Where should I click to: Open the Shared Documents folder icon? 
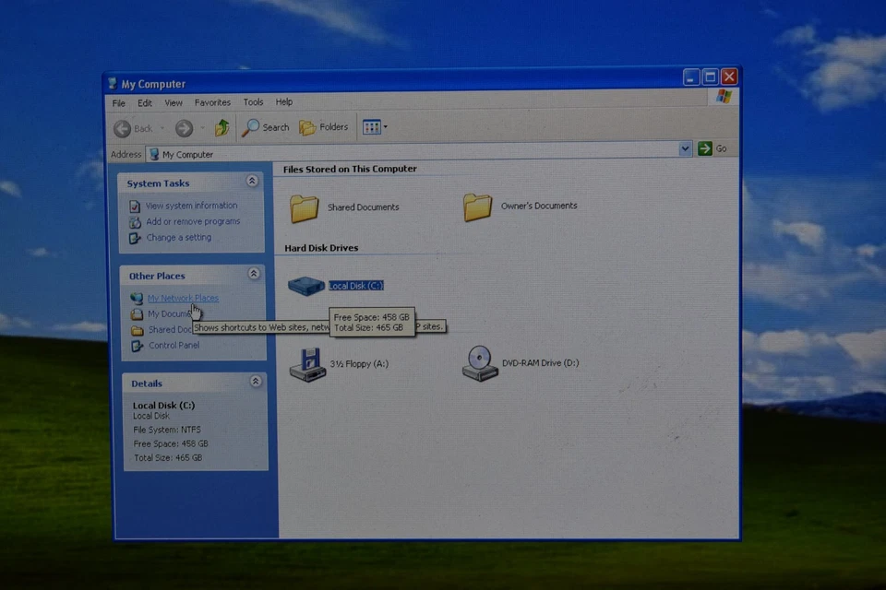coord(304,206)
